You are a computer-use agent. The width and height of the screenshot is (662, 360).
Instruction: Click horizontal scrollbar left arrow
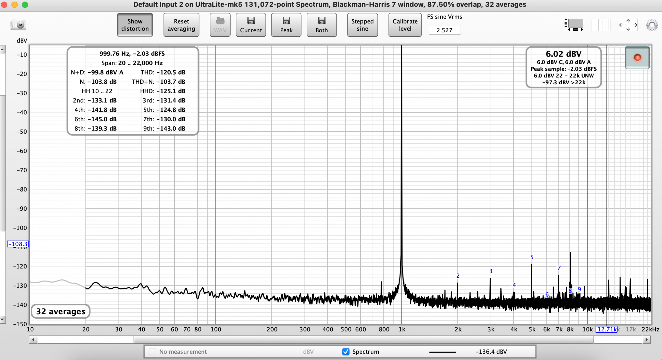[33, 339]
